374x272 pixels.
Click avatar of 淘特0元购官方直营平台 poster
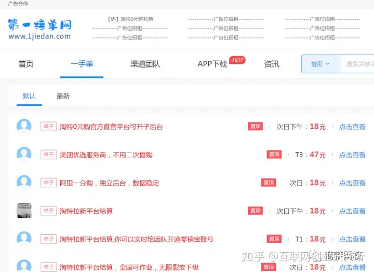click(x=24, y=126)
